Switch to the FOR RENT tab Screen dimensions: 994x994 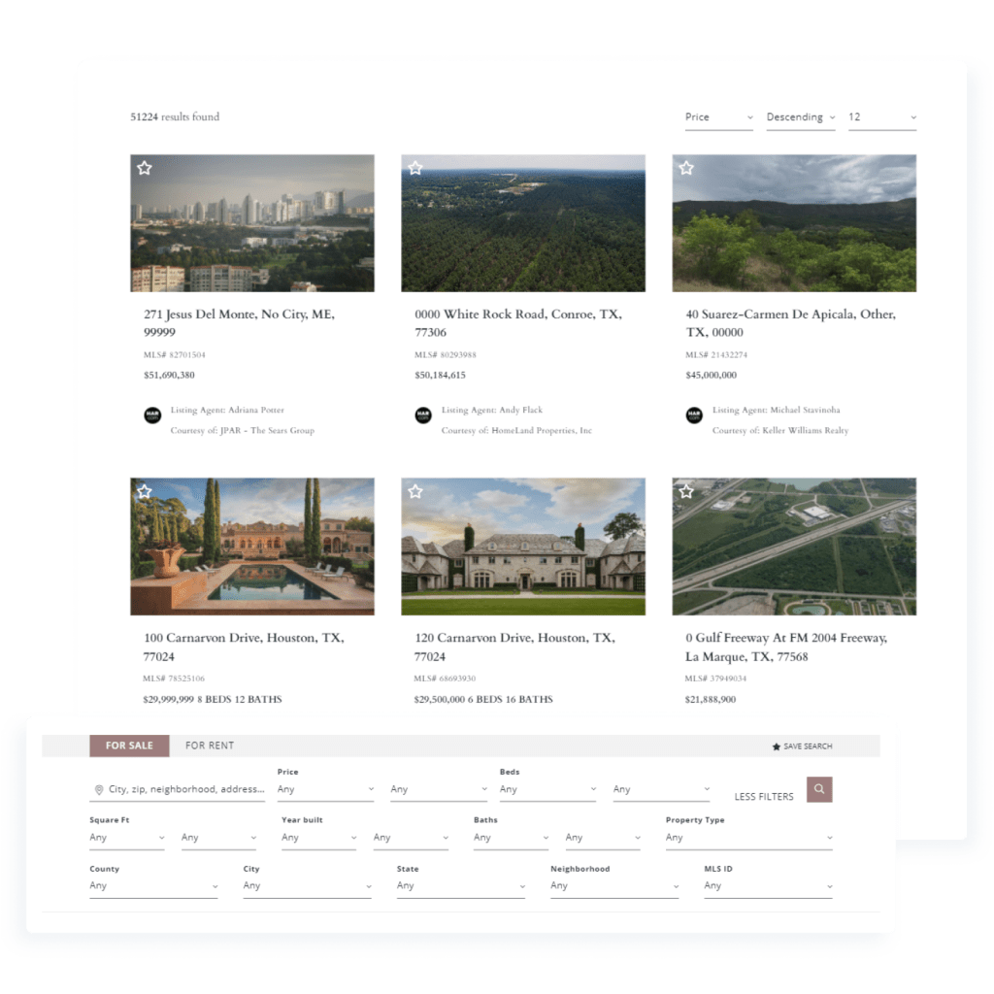pyautogui.click(x=209, y=745)
